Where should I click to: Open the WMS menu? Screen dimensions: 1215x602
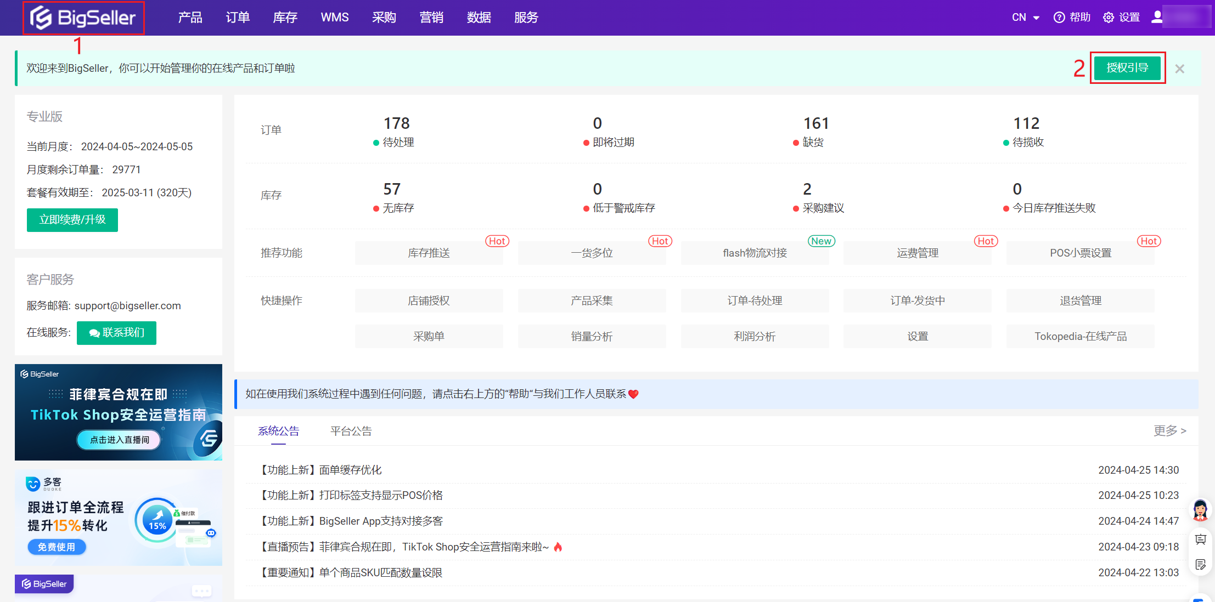coord(335,18)
